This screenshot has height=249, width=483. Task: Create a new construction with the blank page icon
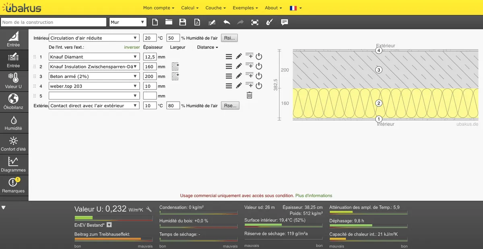click(x=155, y=22)
